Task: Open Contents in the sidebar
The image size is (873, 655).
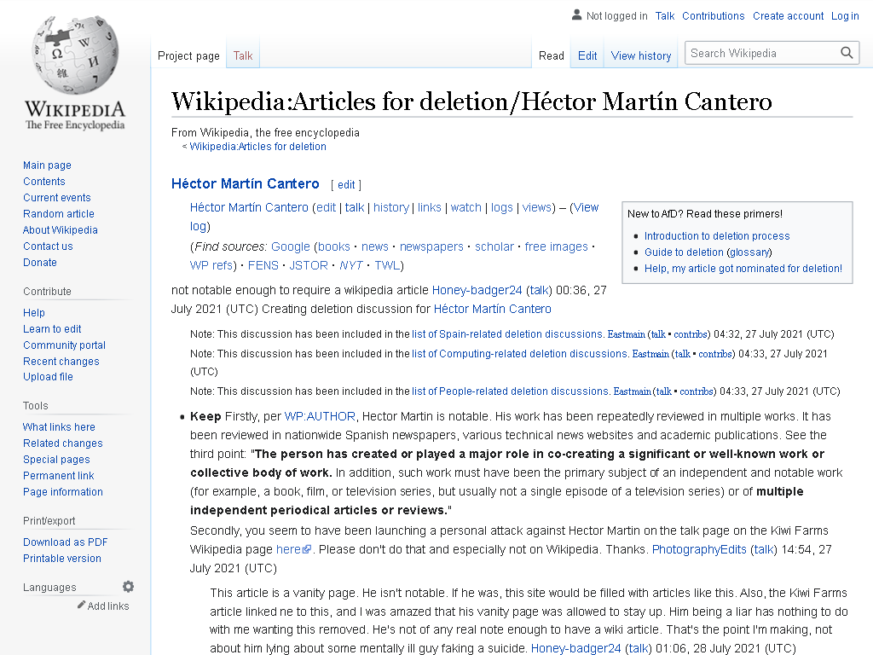Action: [44, 181]
